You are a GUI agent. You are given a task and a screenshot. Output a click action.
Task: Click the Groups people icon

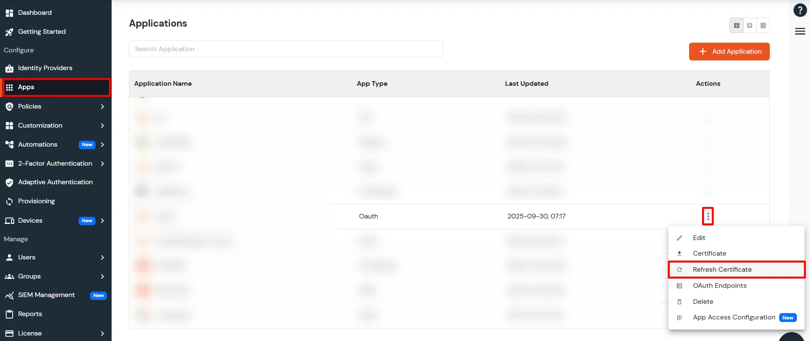(9, 276)
